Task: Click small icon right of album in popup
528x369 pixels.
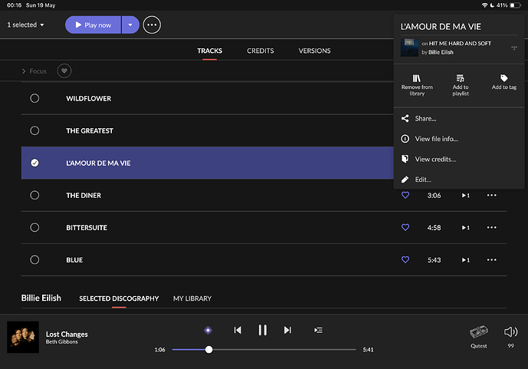Action: click(514, 48)
